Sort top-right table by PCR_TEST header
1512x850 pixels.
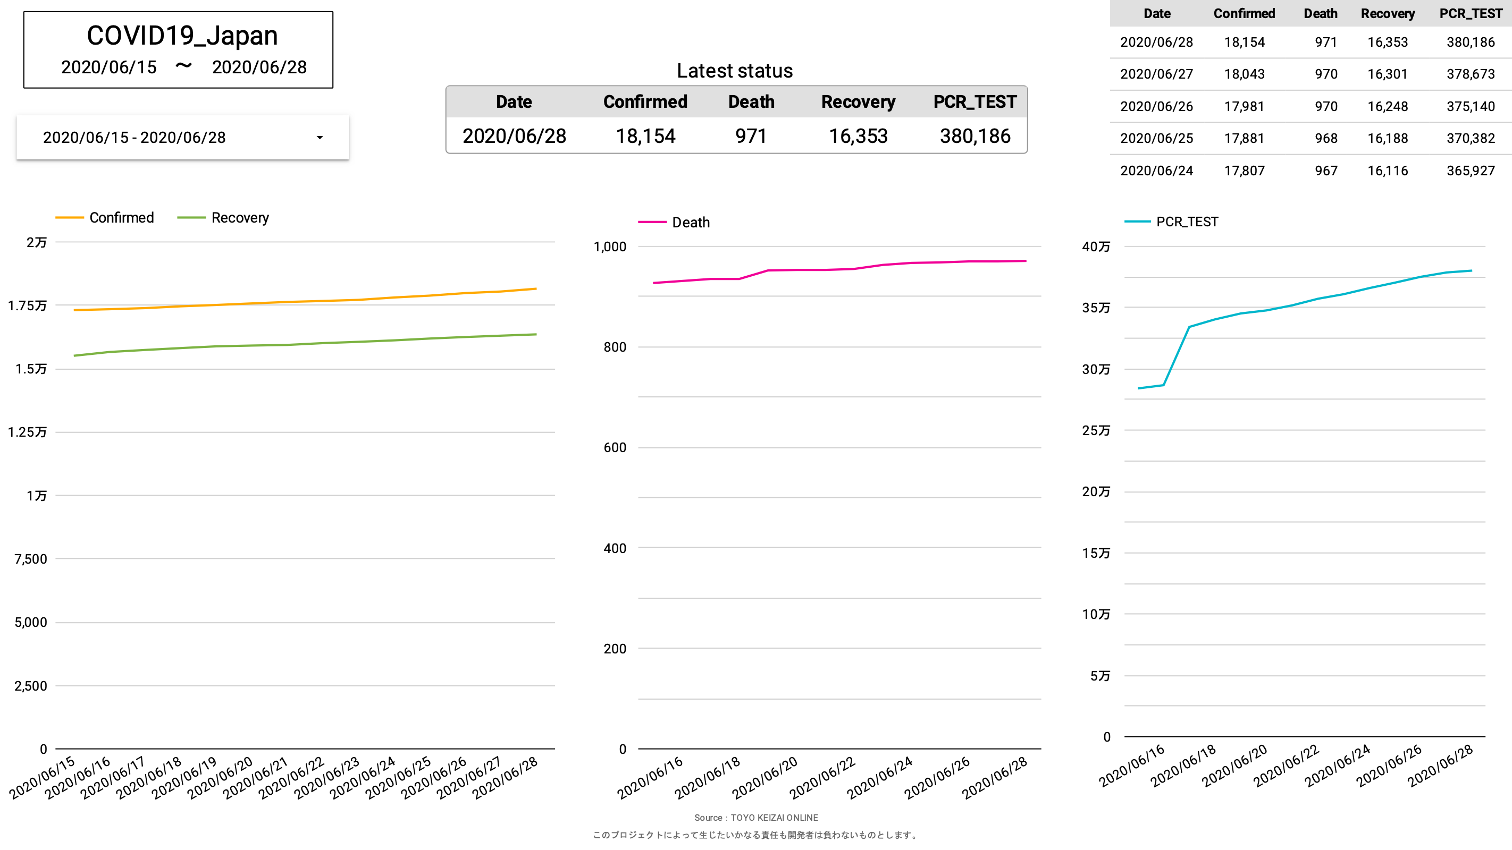1471,13
